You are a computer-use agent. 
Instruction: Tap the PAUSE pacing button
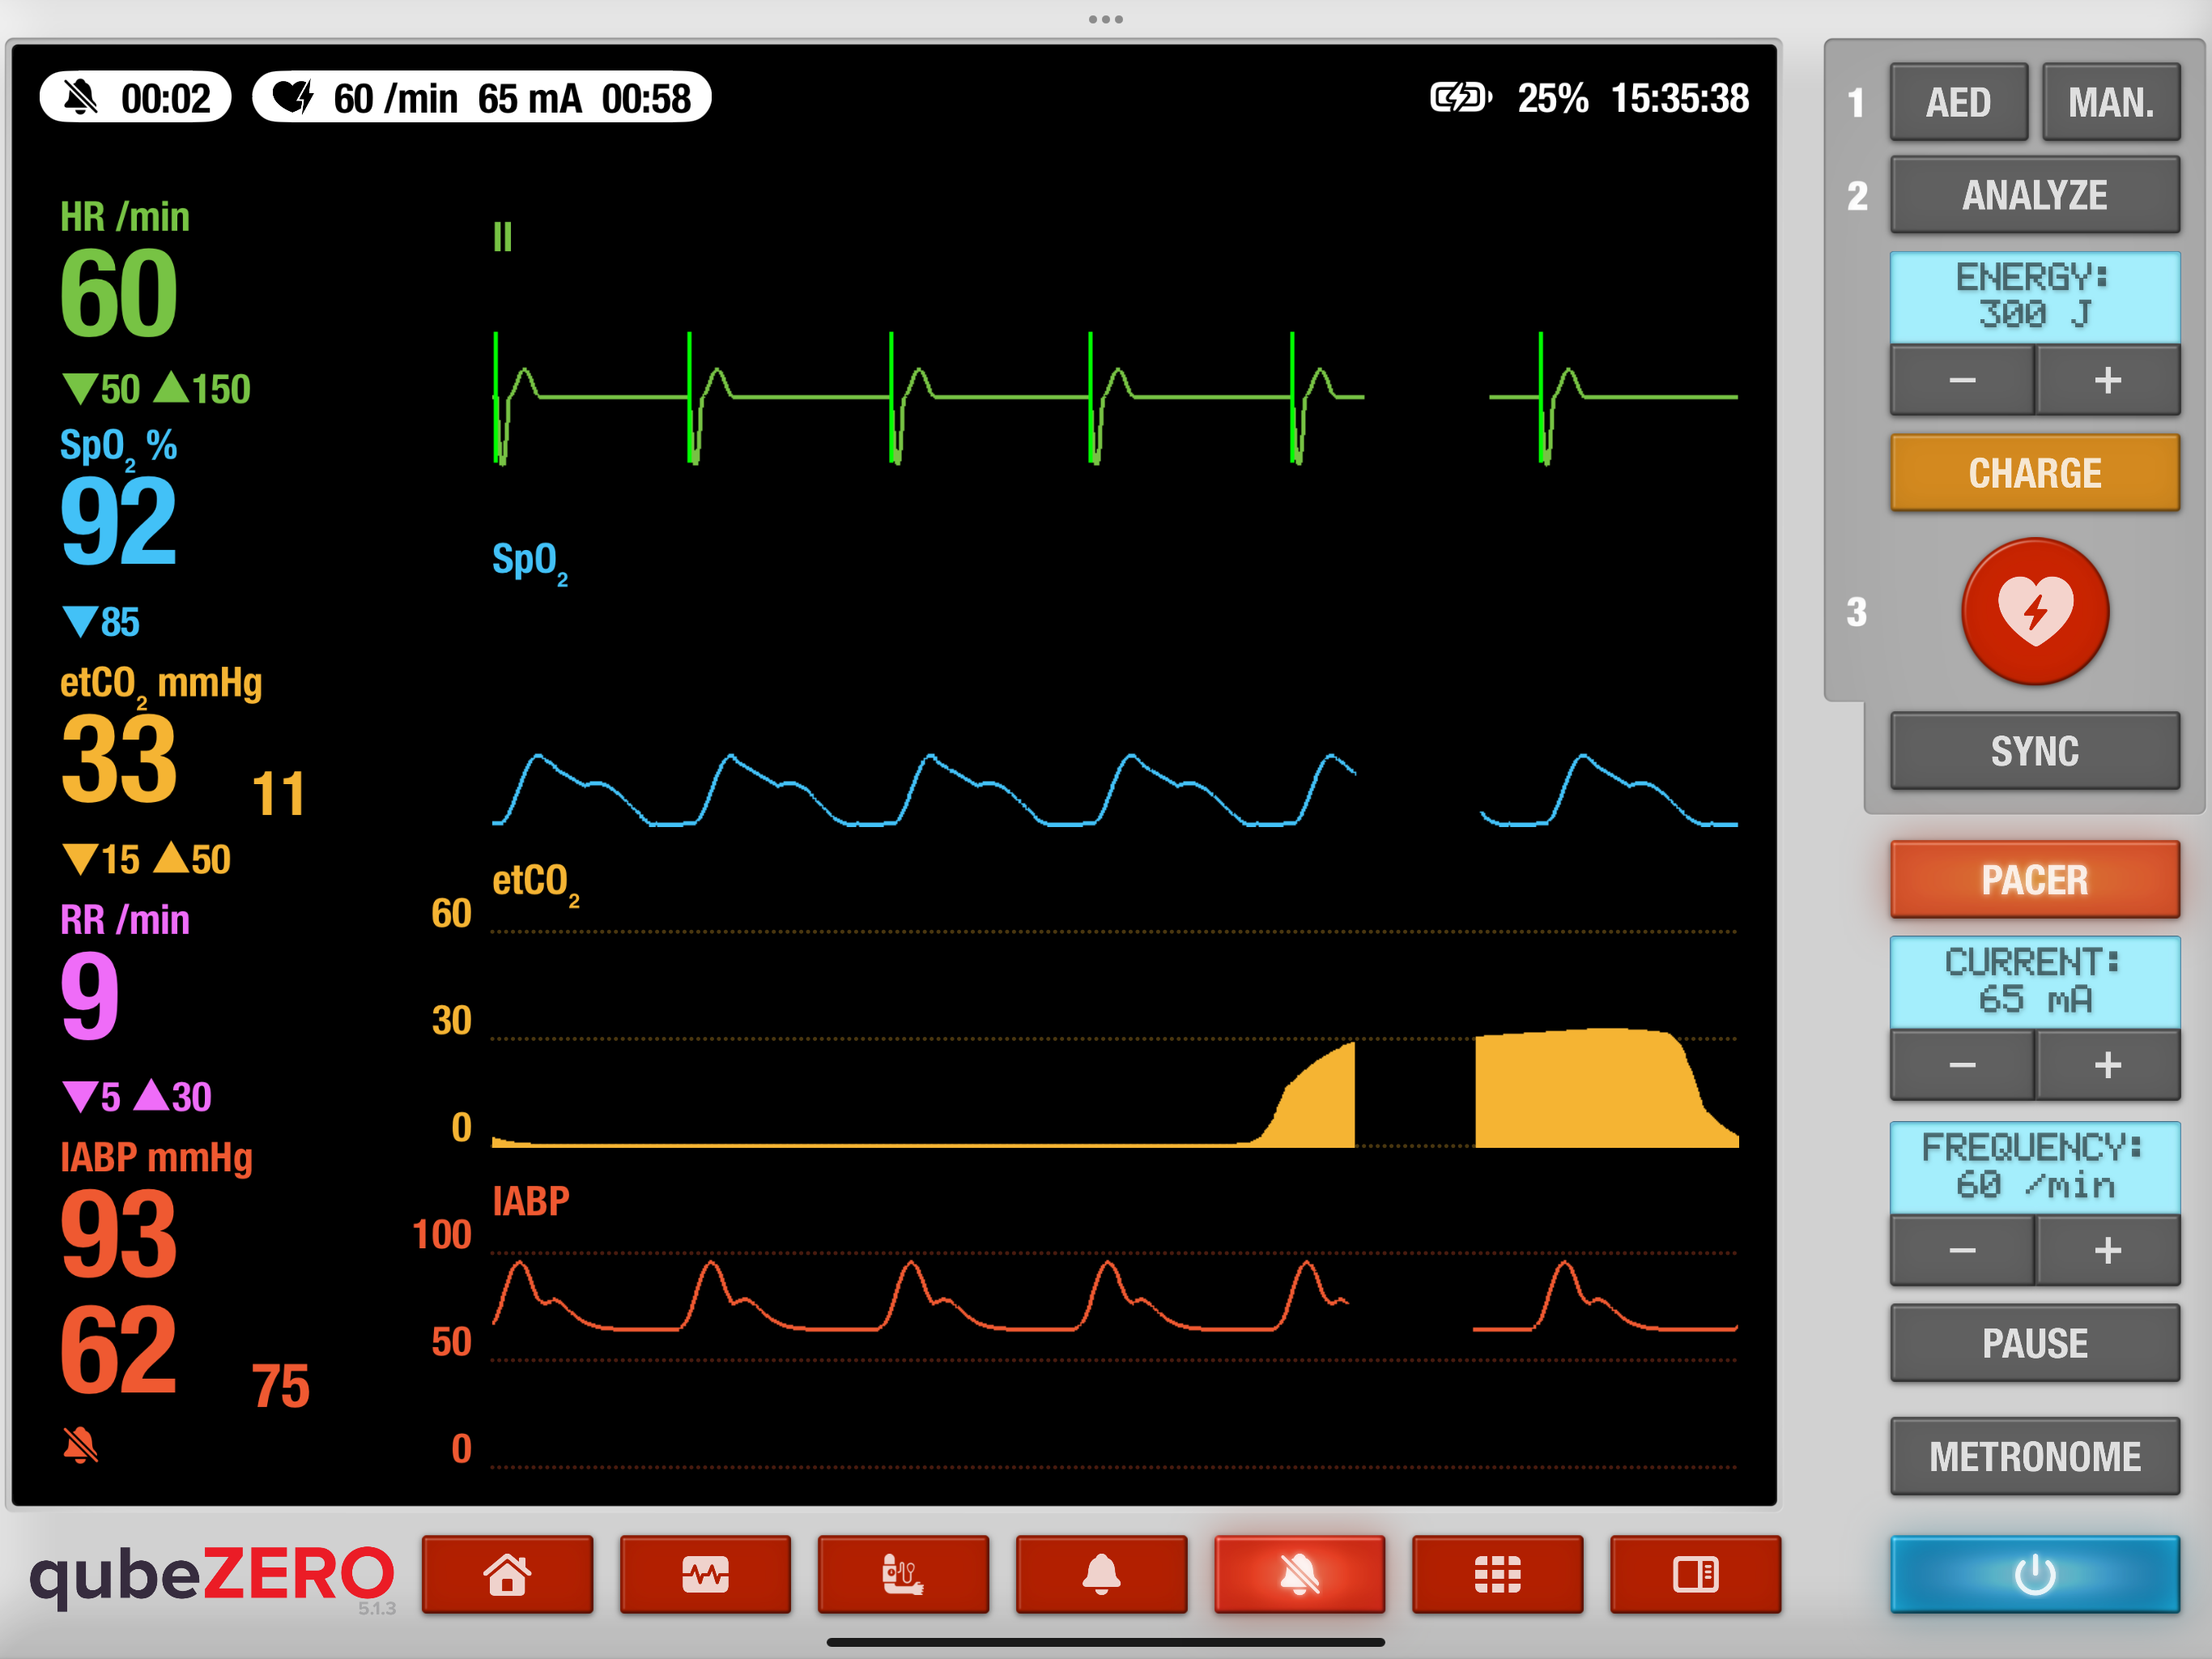coord(2034,1343)
